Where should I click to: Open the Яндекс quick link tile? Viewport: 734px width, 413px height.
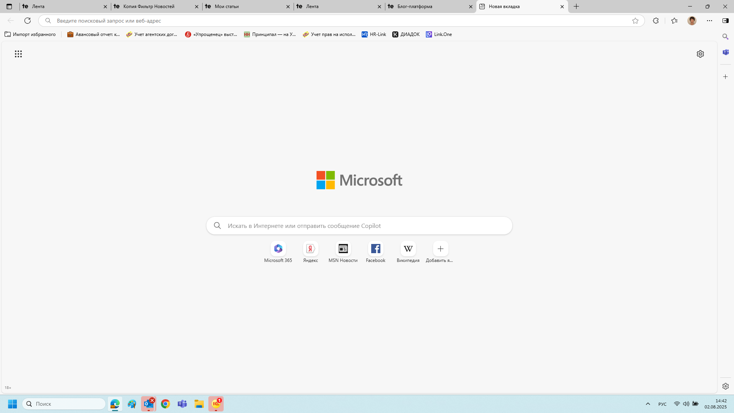[x=310, y=249]
